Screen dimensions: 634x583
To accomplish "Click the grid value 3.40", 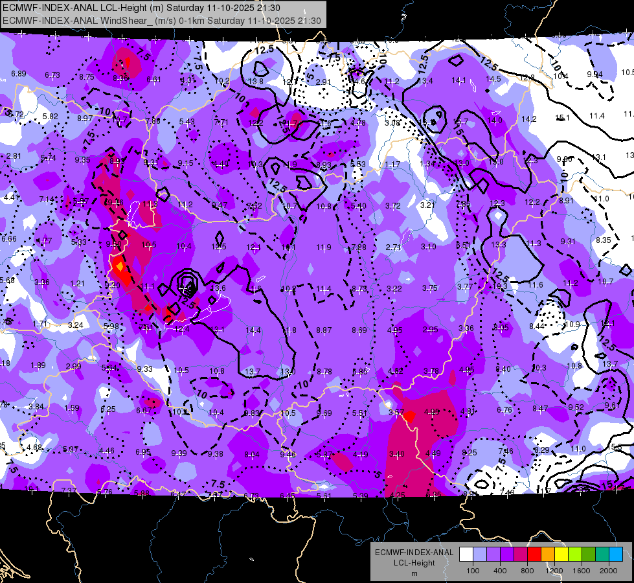I will [x=396, y=454].
